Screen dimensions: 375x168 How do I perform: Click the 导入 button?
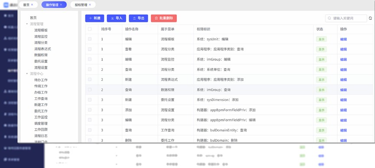click(x=117, y=18)
